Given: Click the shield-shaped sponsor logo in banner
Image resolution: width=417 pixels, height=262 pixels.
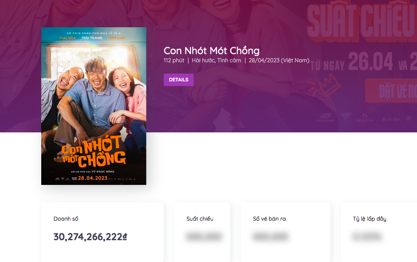Looking at the screenshot, I should tap(345, 116).
